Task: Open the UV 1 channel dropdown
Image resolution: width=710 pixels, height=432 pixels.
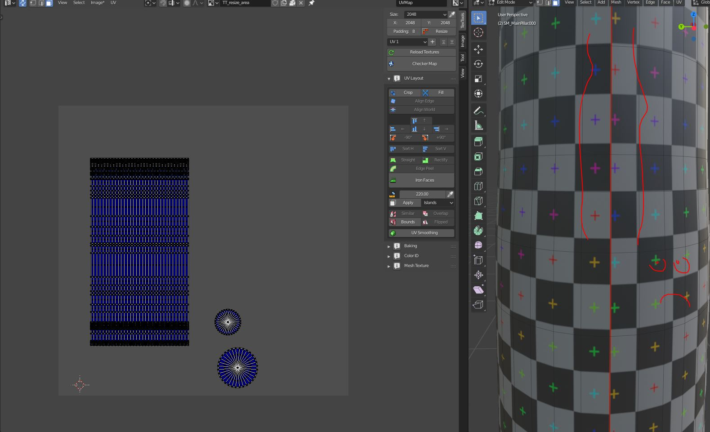Action: tap(407, 42)
